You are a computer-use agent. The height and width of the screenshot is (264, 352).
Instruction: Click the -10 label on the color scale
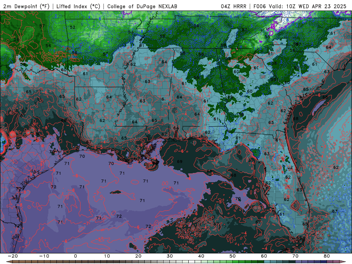44,256
